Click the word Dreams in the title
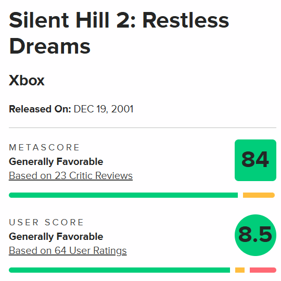 (49, 46)
